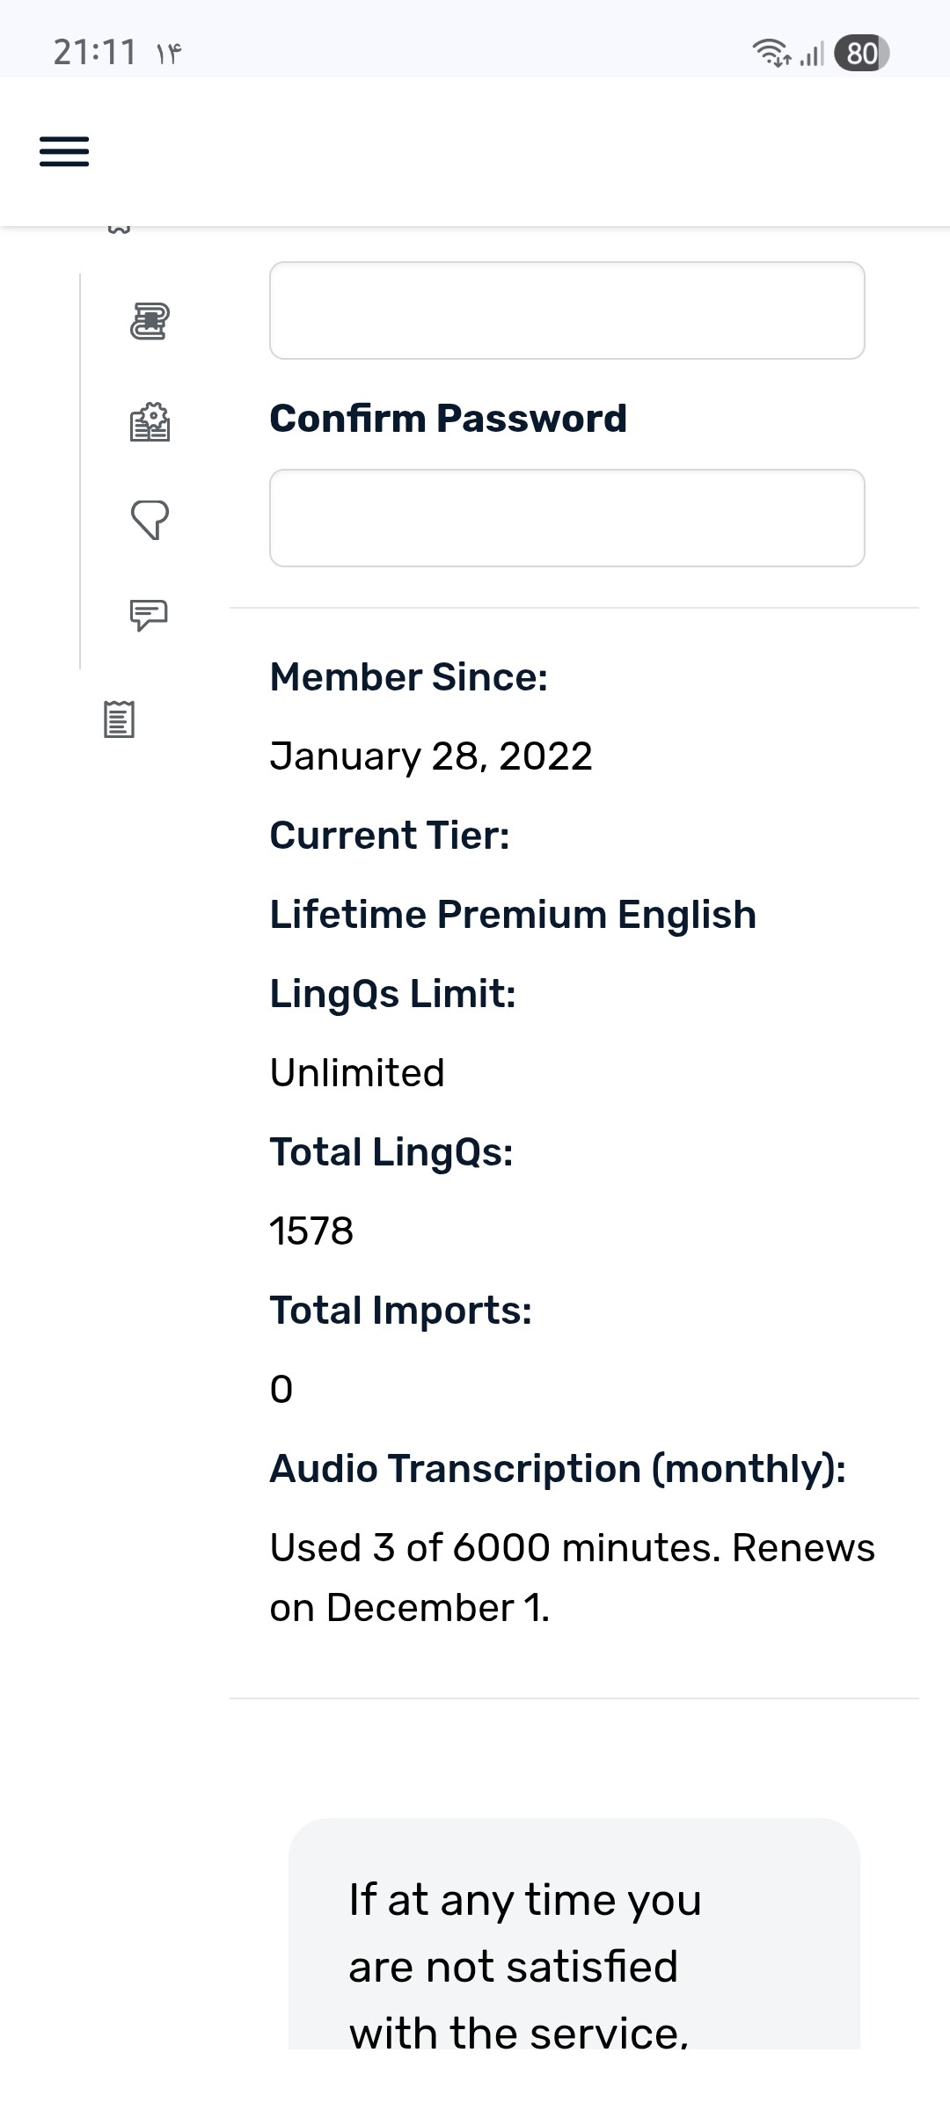
Task: Tap the cellular signal strength icon
Action: [x=812, y=54]
